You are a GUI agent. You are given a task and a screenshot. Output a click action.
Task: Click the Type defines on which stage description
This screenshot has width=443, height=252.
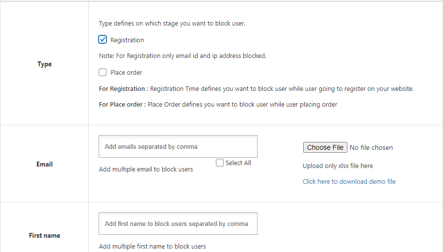tap(172, 24)
